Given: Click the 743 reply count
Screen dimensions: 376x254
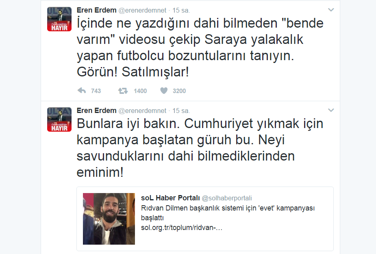Looking at the screenshot, I should [x=96, y=91].
